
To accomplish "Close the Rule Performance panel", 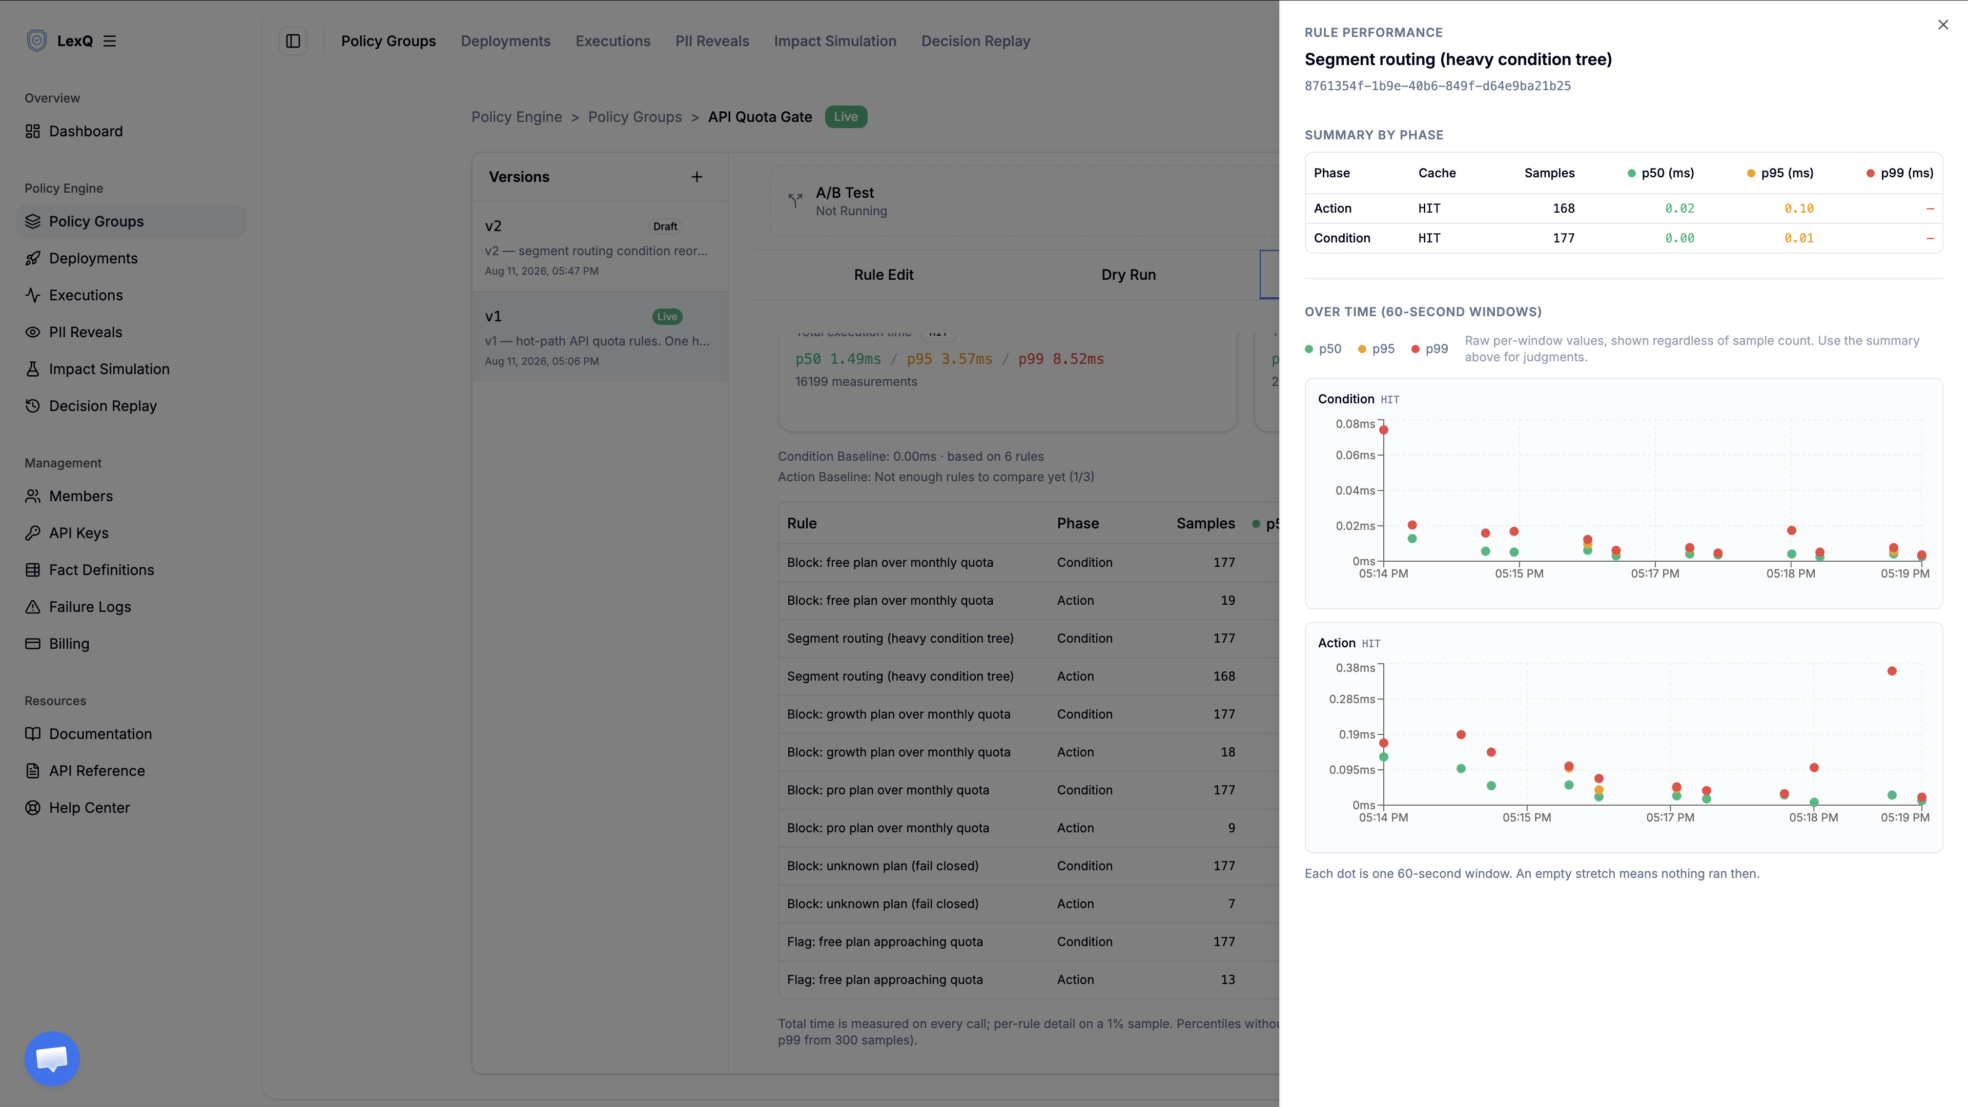I will [1943, 25].
